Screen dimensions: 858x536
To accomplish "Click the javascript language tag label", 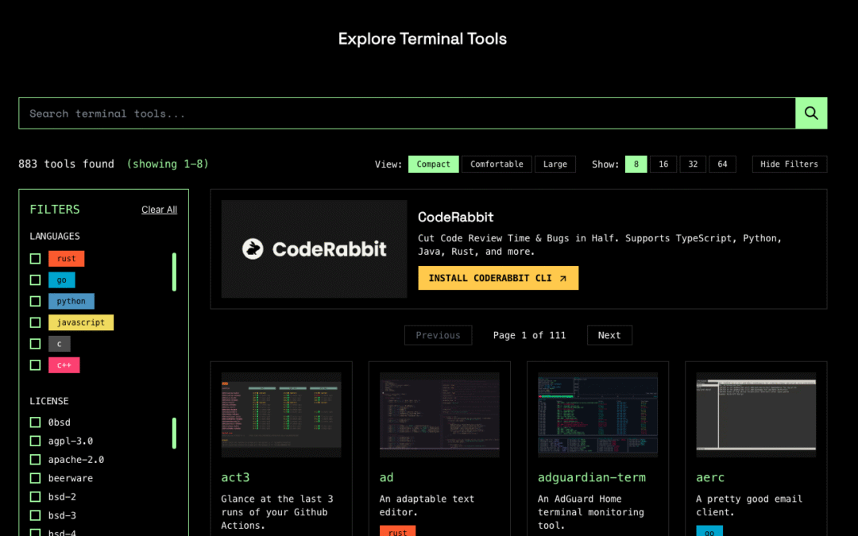I will pos(81,322).
